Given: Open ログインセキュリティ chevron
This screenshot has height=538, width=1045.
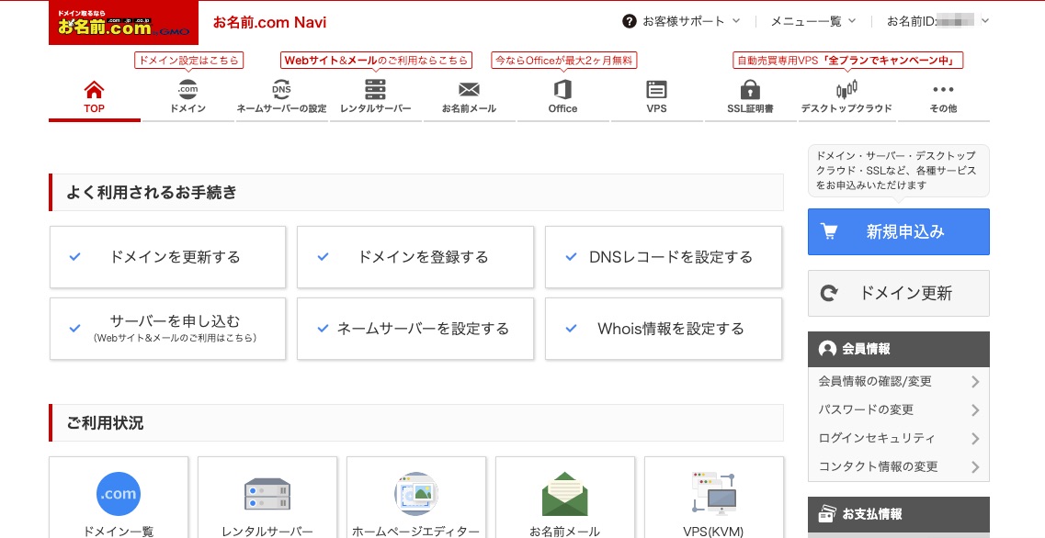Looking at the screenshot, I should point(975,438).
